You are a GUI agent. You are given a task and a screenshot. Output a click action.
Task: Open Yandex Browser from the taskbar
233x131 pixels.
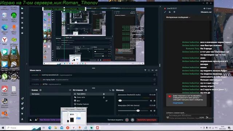tap(74, 128)
